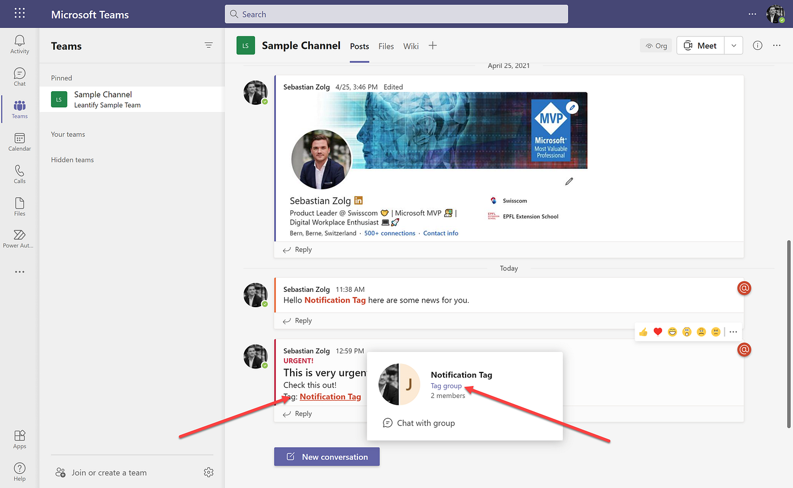The width and height of the screenshot is (793, 488).
Task: Click the LS channel avatar in header
Action: click(246, 46)
